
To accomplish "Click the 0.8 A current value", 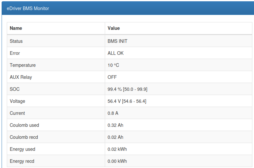I will (x=113, y=113).
